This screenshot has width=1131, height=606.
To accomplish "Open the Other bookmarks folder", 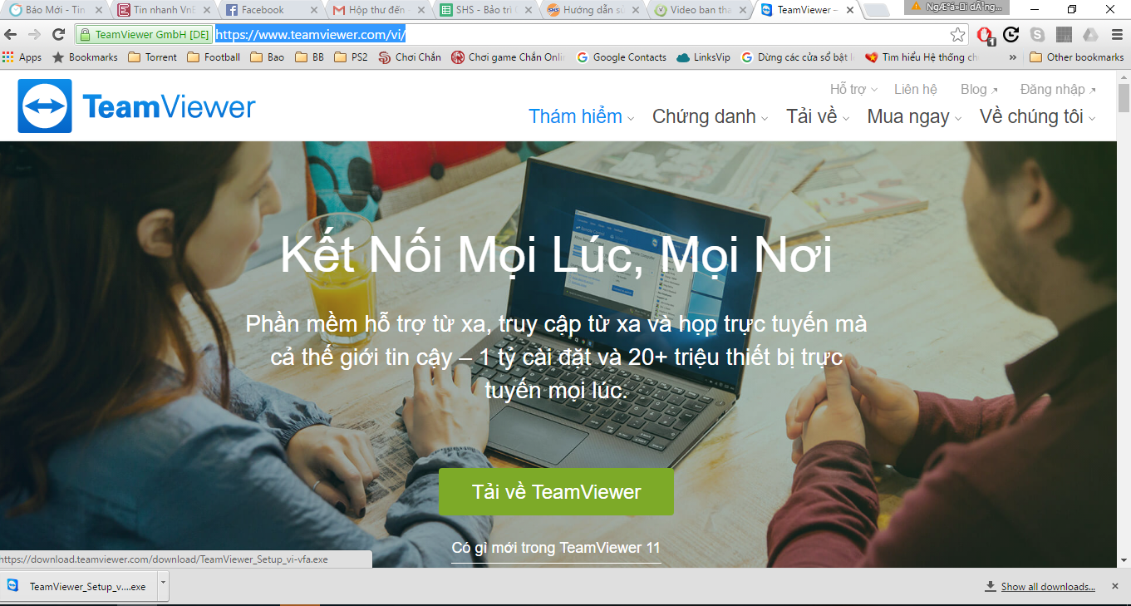I will (1076, 57).
